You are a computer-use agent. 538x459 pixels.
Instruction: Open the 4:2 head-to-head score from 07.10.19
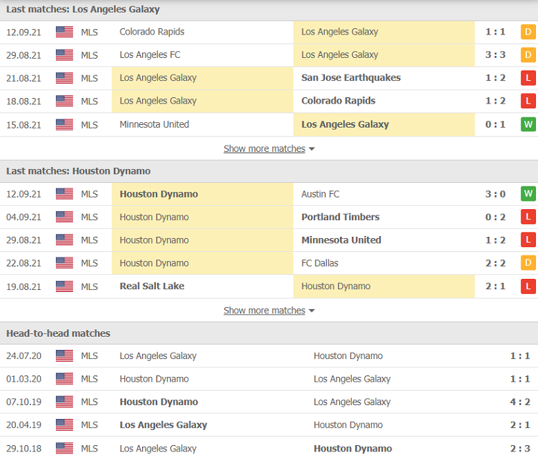520,402
